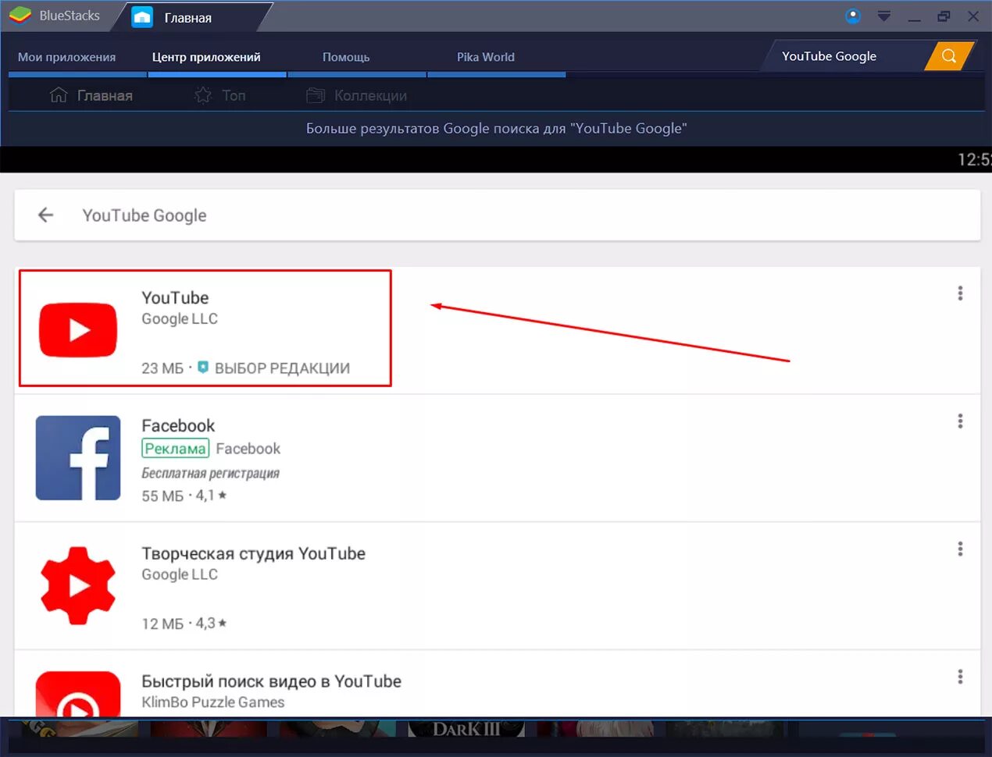The image size is (992, 757).
Task: Open the YouTube app red play icon
Action: pos(78,329)
